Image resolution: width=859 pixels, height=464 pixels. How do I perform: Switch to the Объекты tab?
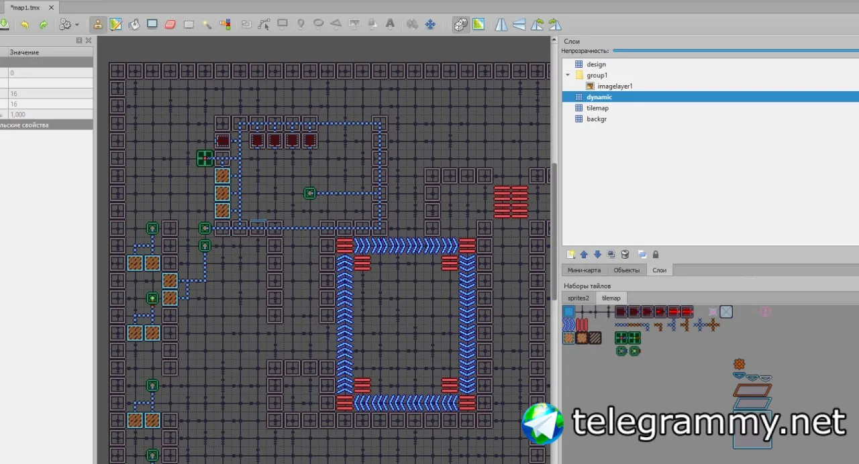point(627,270)
